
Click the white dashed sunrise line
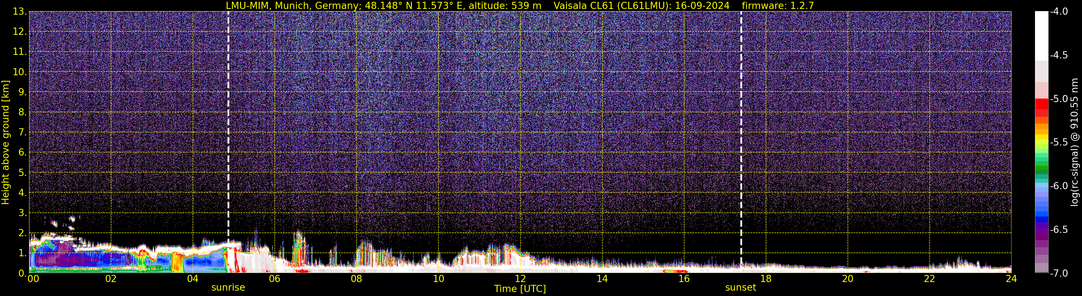tap(229, 128)
